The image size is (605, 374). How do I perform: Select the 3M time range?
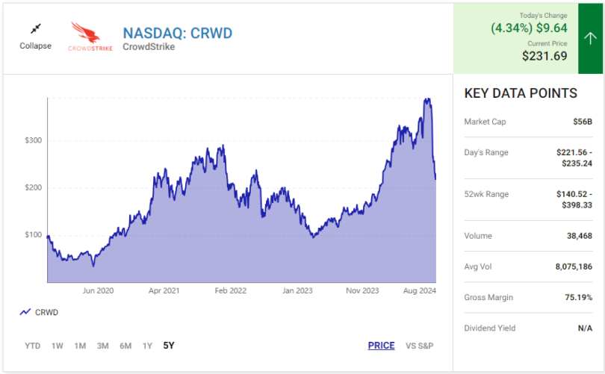pos(102,346)
